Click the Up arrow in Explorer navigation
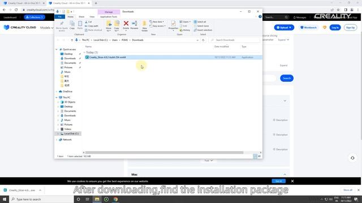 pyautogui.click(x=72, y=40)
